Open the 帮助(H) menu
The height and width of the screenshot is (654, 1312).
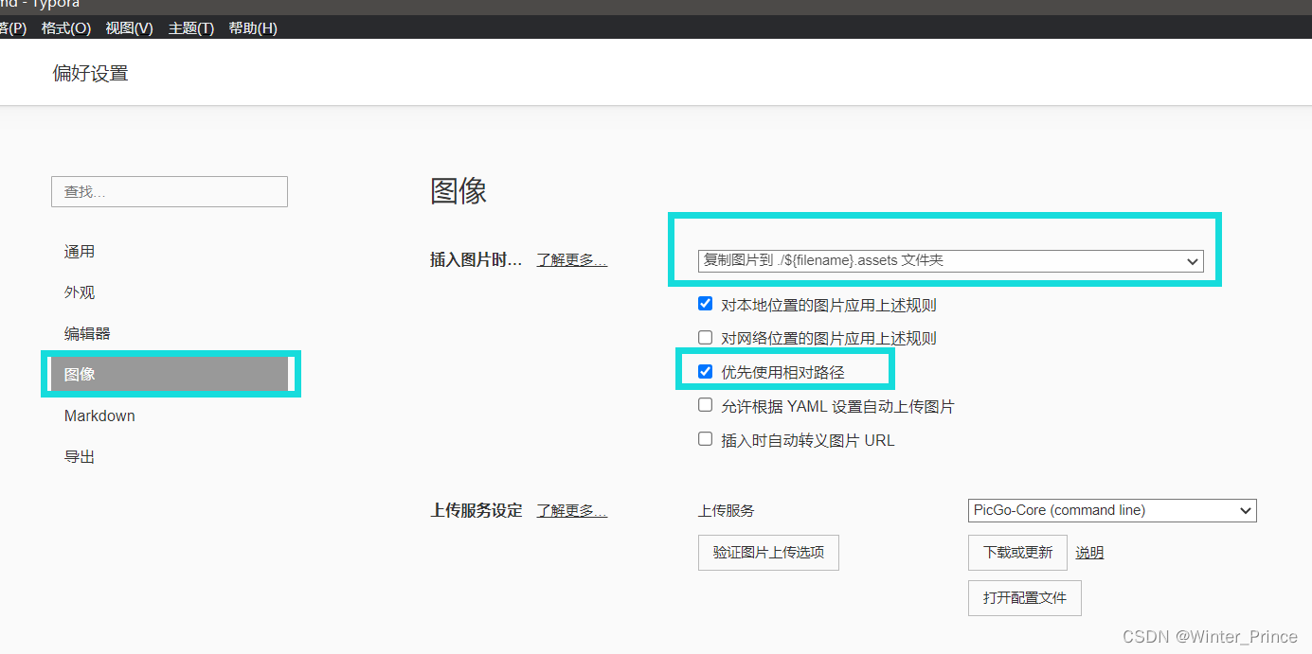coord(252,27)
